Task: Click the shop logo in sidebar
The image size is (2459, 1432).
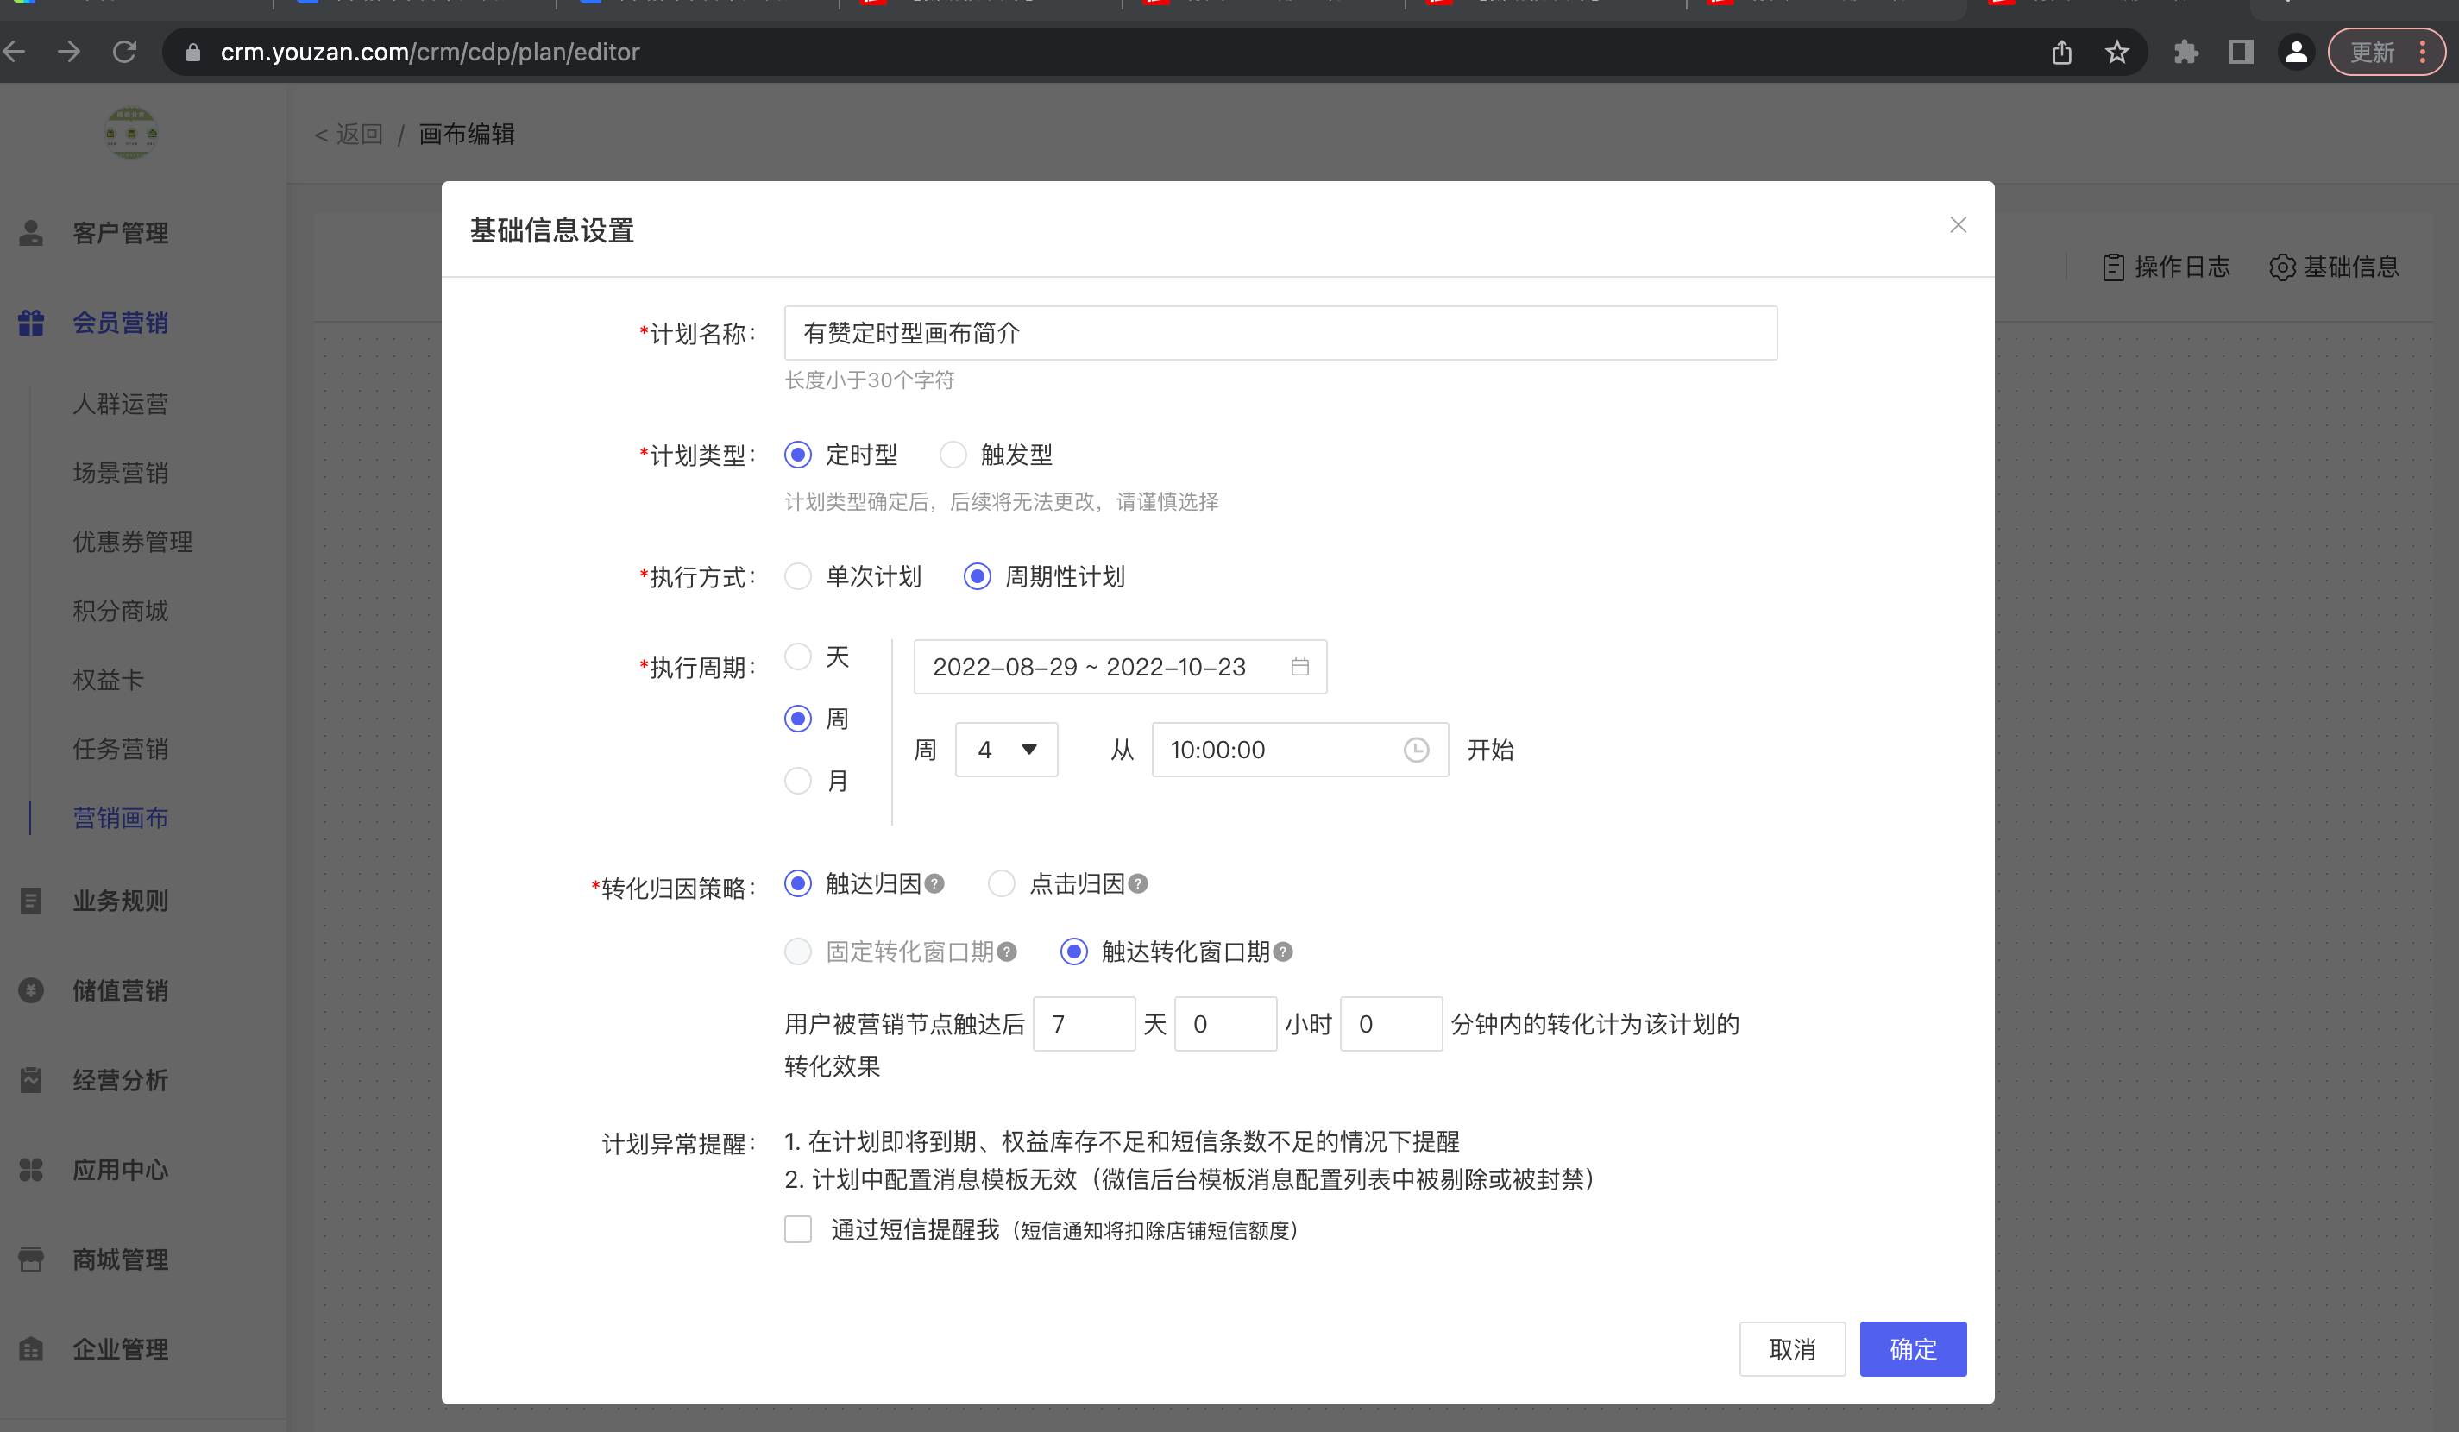Action: (131, 133)
